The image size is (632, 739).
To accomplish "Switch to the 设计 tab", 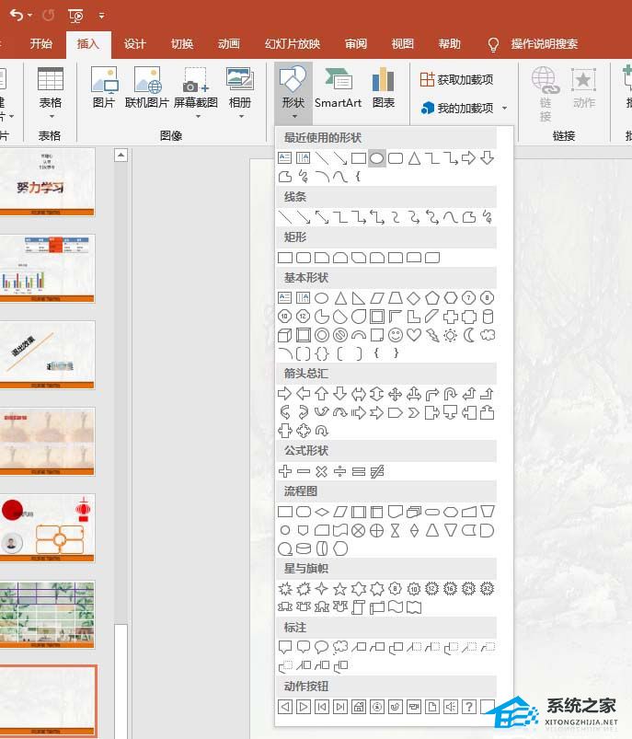I will click(135, 44).
